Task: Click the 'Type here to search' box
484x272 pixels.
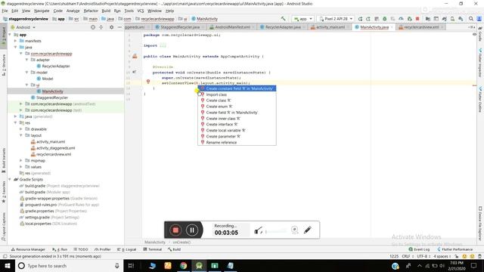Action: [x=70, y=265]
